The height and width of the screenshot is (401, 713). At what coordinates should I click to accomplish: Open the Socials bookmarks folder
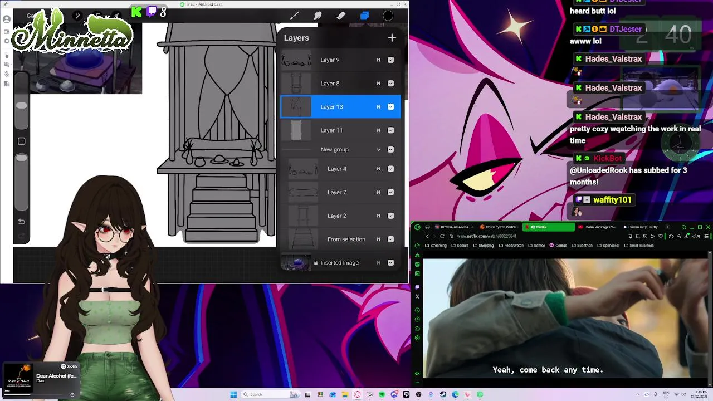coord(460,246)
